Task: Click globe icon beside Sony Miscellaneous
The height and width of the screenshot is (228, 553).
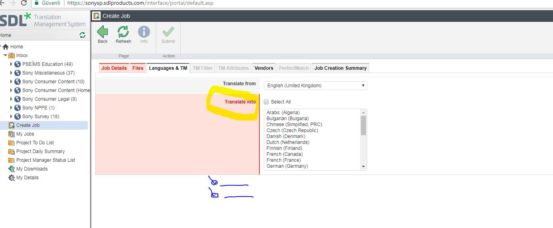Action: (x=18, y=73)
